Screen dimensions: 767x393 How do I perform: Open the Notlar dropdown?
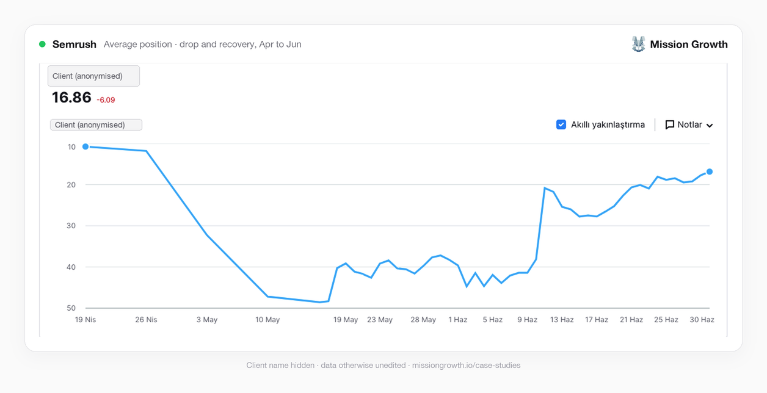click(x=689, y=124)
